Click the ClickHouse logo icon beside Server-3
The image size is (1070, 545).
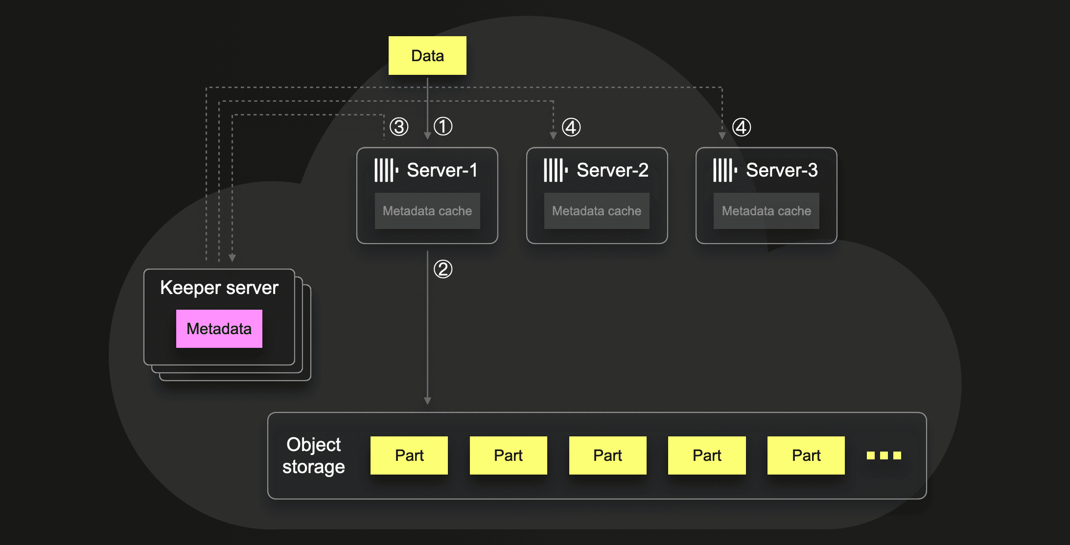[x=724, y=170]
